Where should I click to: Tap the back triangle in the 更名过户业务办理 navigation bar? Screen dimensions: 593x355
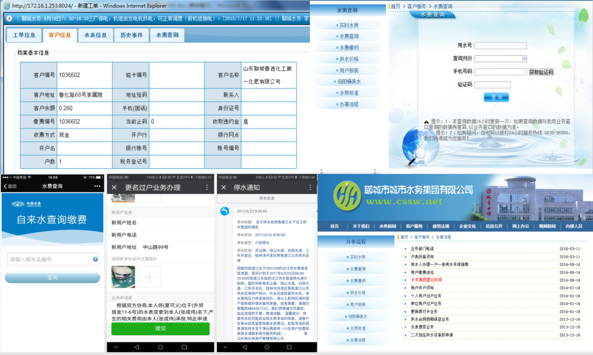coord(137,347)
